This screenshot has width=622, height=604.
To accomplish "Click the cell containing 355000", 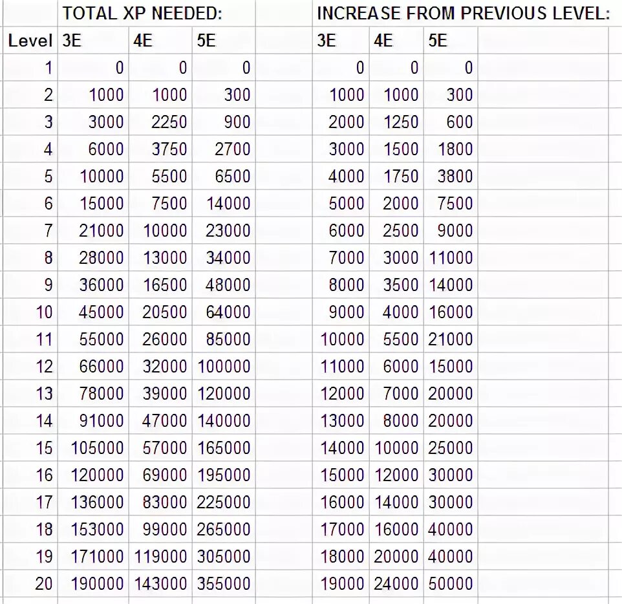I will click(224, 583).
